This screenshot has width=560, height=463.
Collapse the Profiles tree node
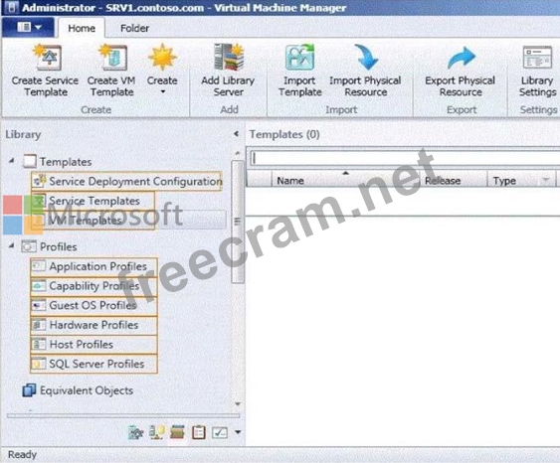11,245
